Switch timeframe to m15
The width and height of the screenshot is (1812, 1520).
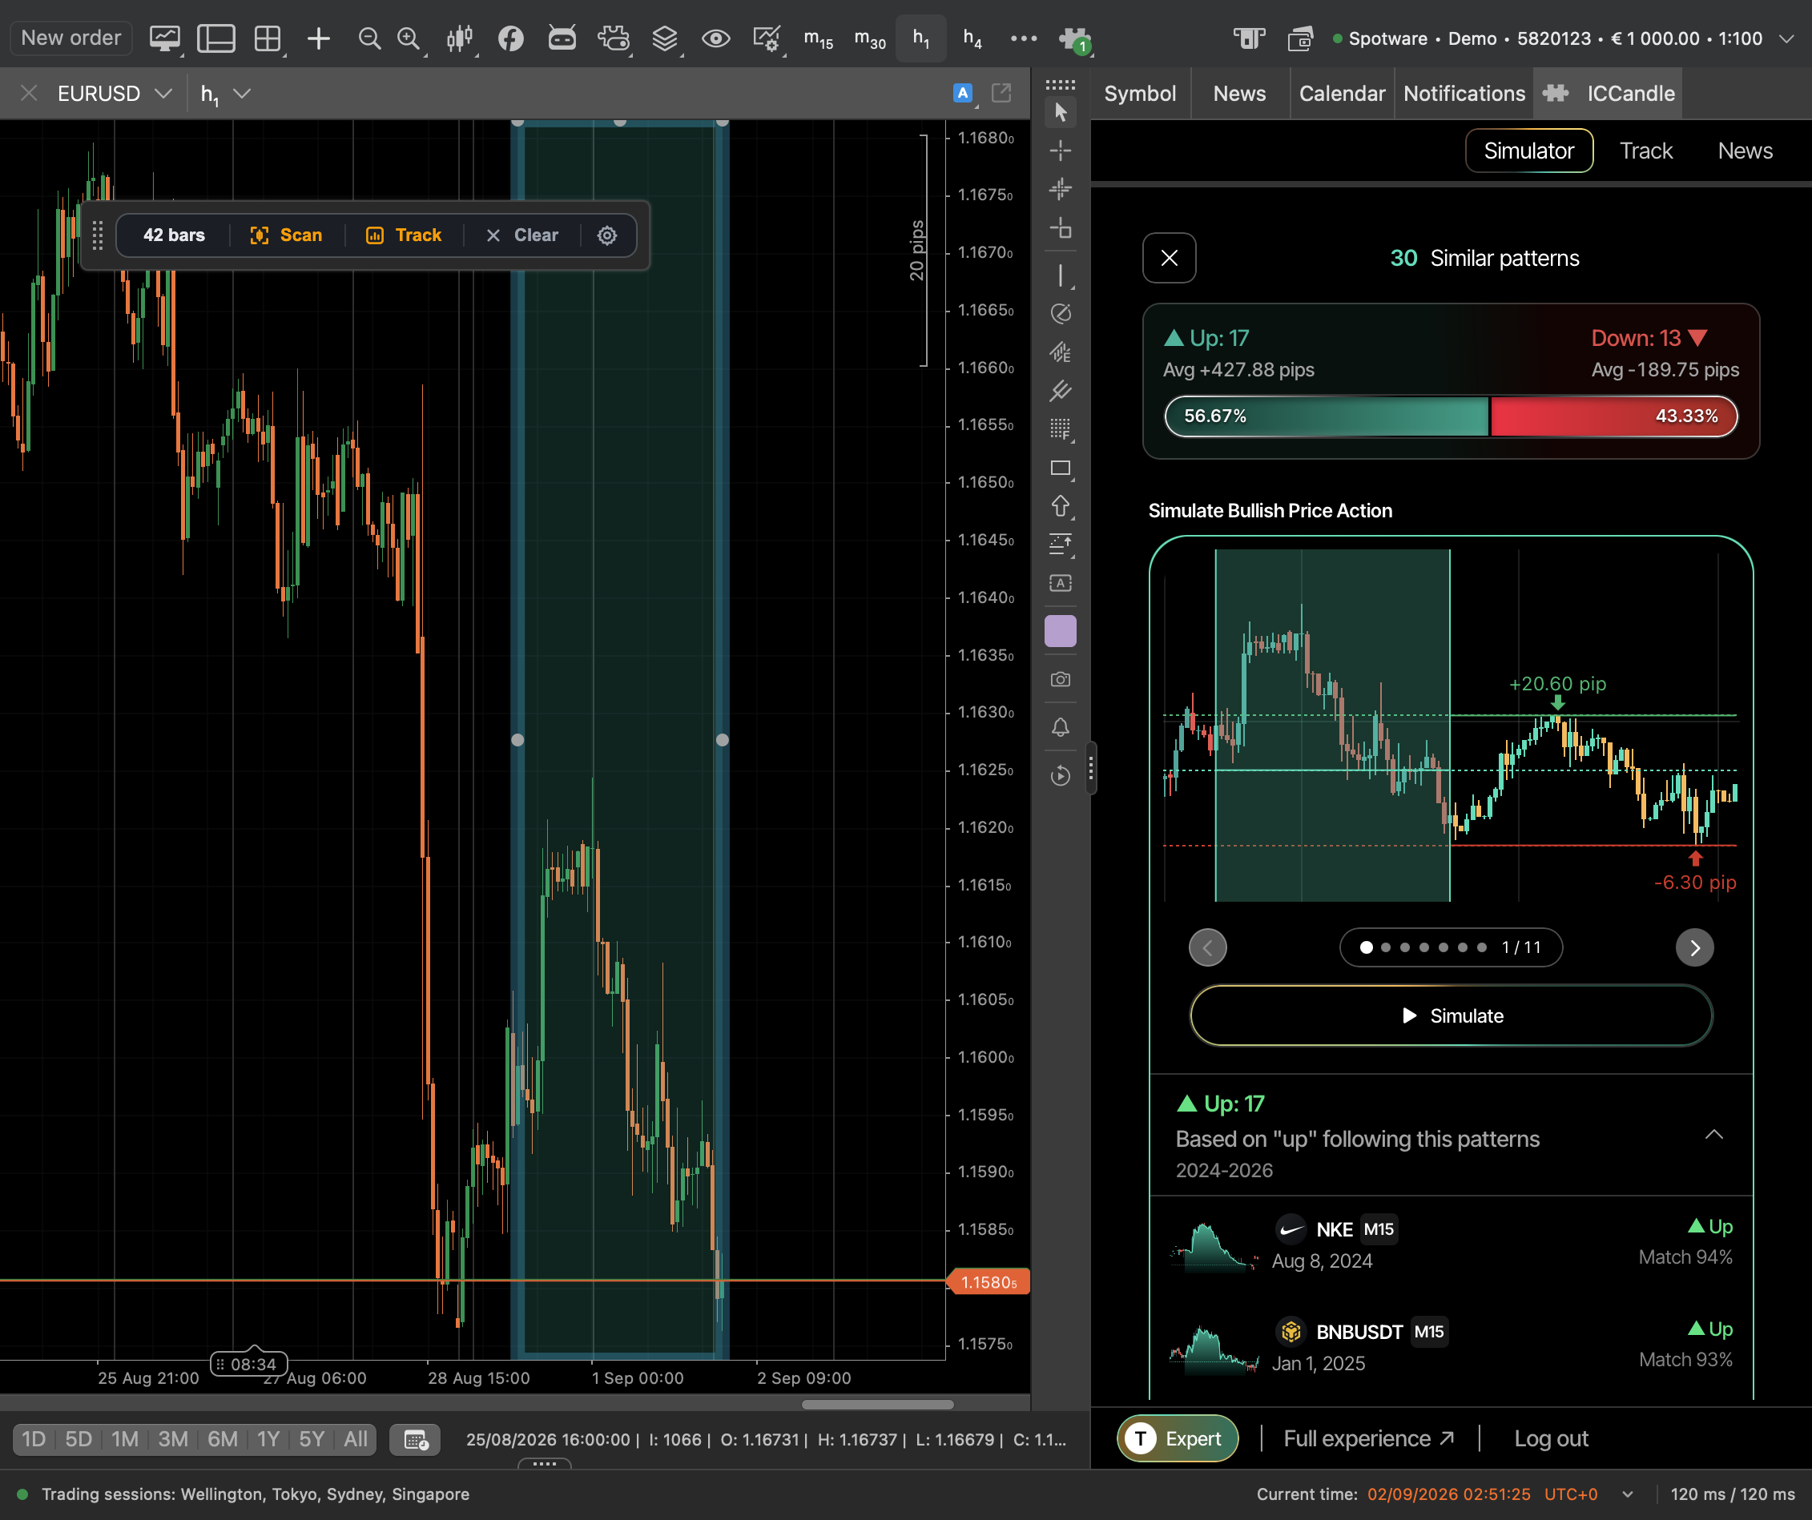coord(818,38)
